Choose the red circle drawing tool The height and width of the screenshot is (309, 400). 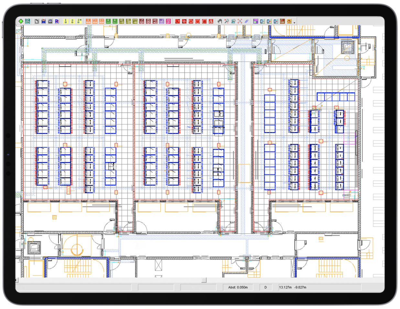(x=198, y=21)
